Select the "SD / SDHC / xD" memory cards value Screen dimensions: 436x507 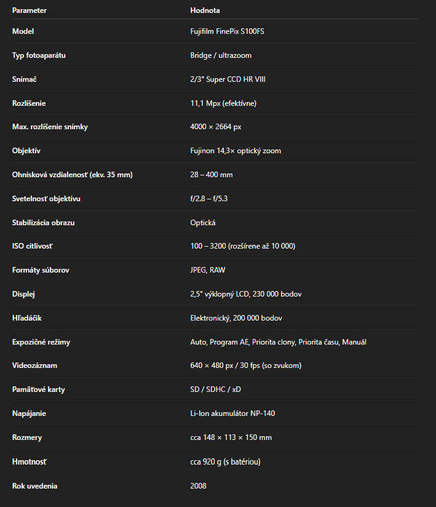pos(215,389)
